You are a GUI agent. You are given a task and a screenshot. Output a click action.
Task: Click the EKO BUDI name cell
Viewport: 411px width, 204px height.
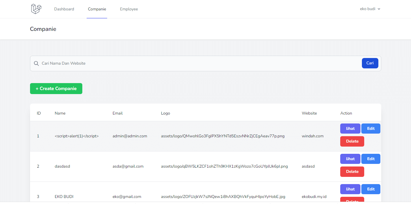pyautogui.click(x=64, y=197)
